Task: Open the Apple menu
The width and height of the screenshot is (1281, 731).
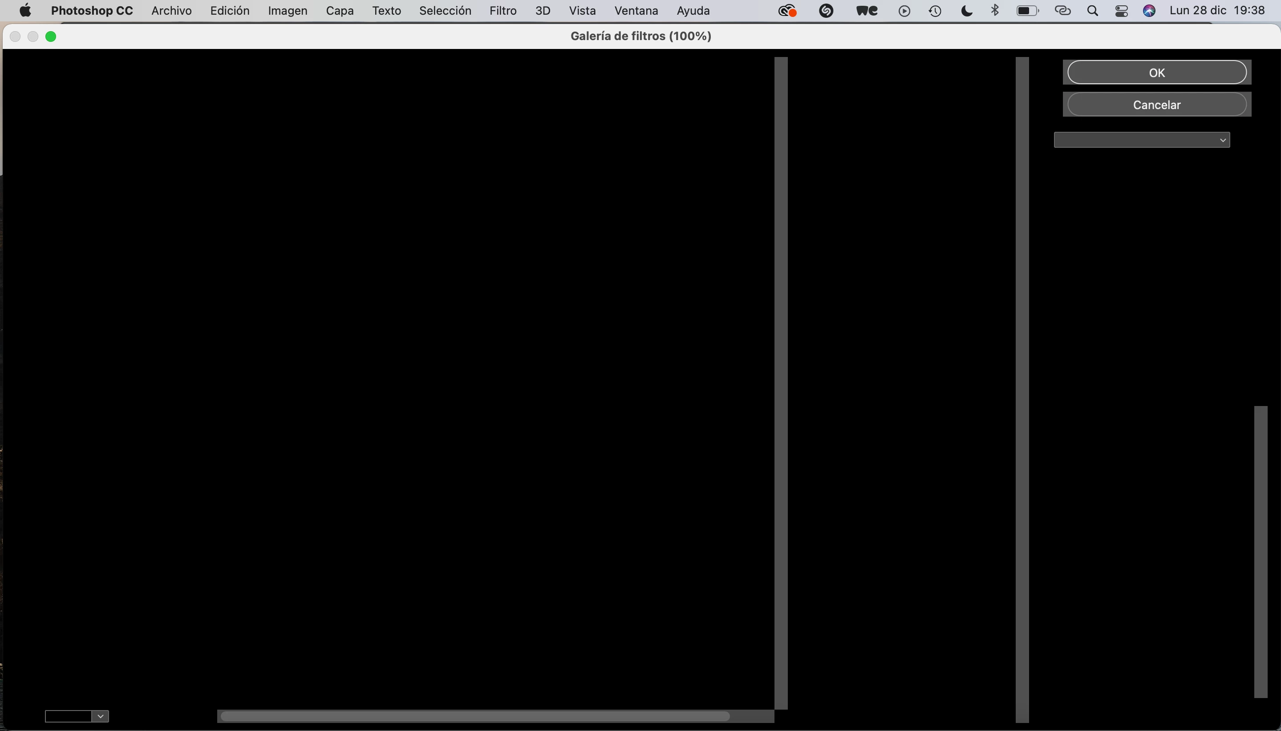Action: click(25, 11)
